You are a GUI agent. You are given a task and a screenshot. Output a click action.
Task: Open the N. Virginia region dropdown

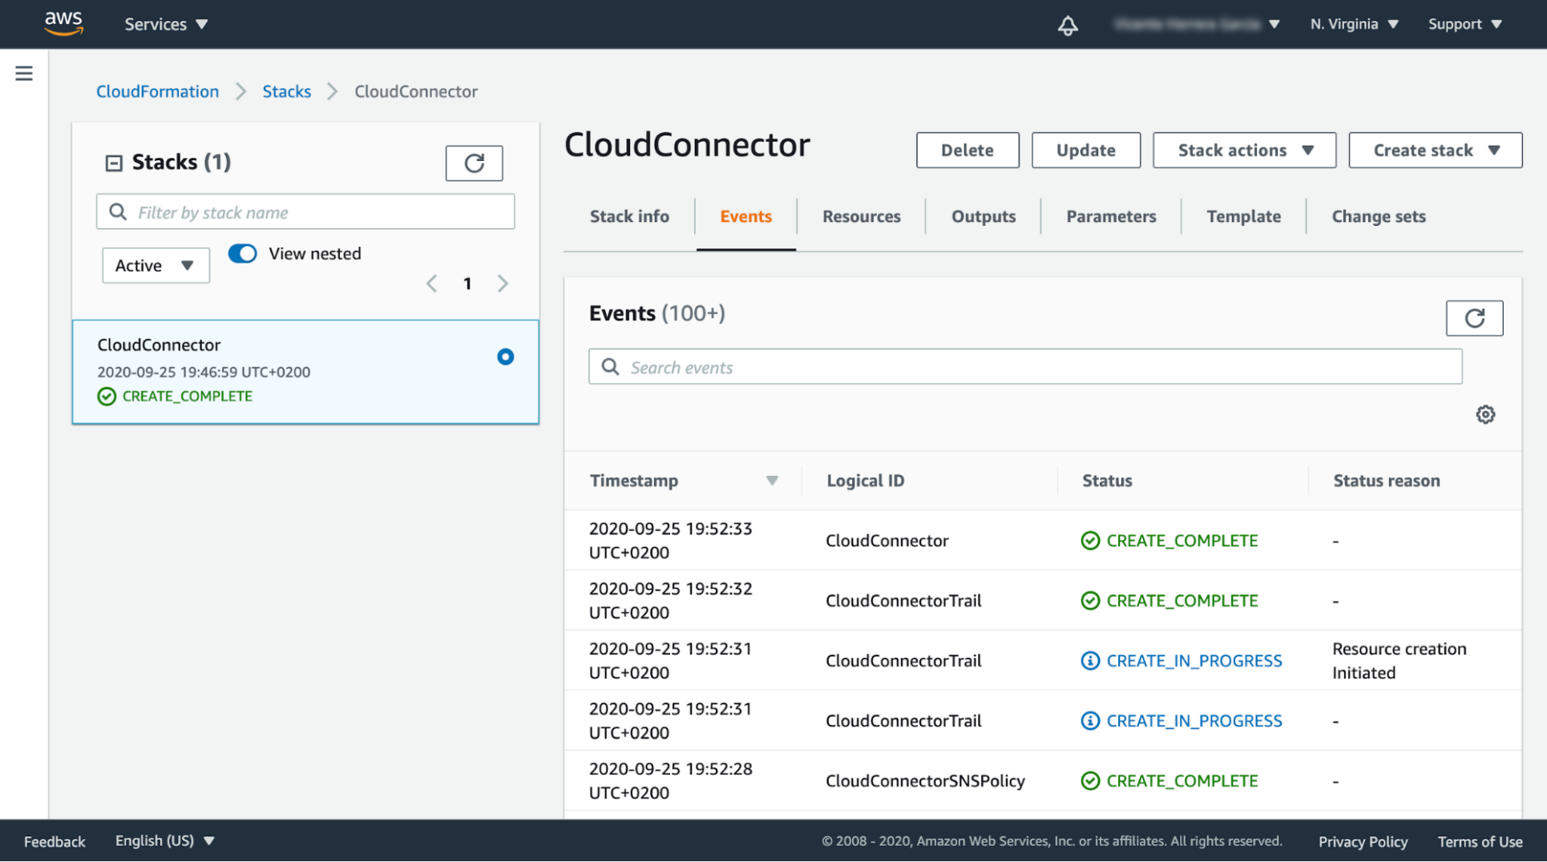[x=1353, y=24]
